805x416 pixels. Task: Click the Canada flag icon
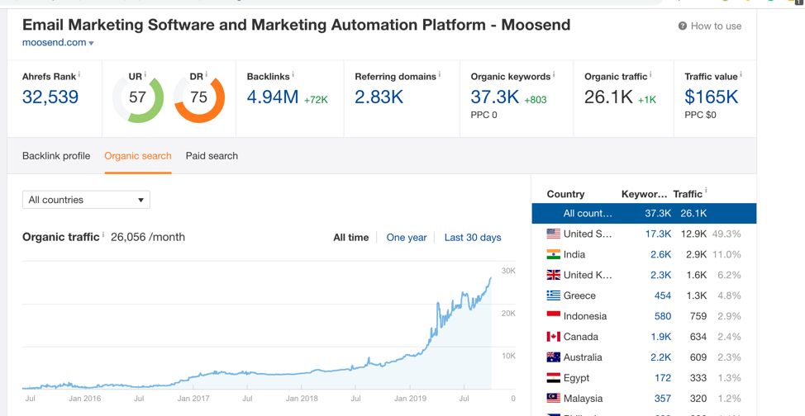click(x=554, y=337)
